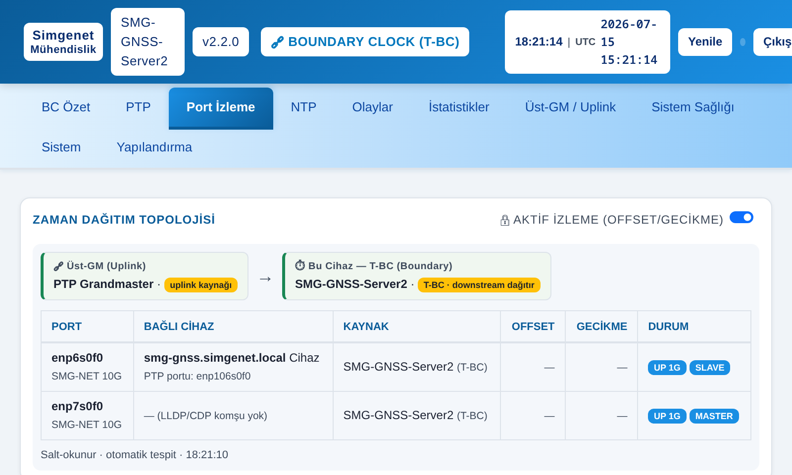Click the UP 1G badge in enp6s0f0 row
792x475 pixels.
click(x=667, y=368)
